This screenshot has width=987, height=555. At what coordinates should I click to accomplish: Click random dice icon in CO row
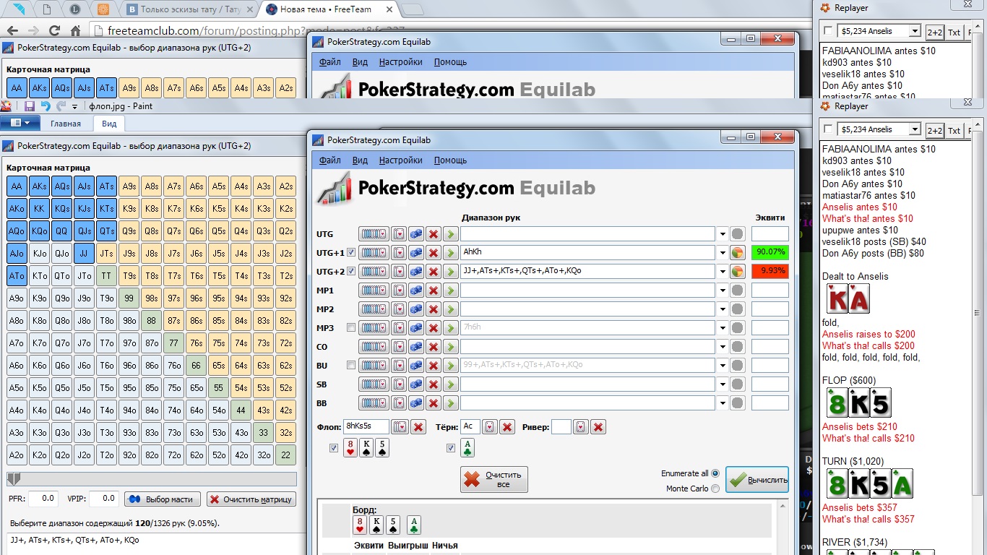pyautogui.click(x=416, y=347)
